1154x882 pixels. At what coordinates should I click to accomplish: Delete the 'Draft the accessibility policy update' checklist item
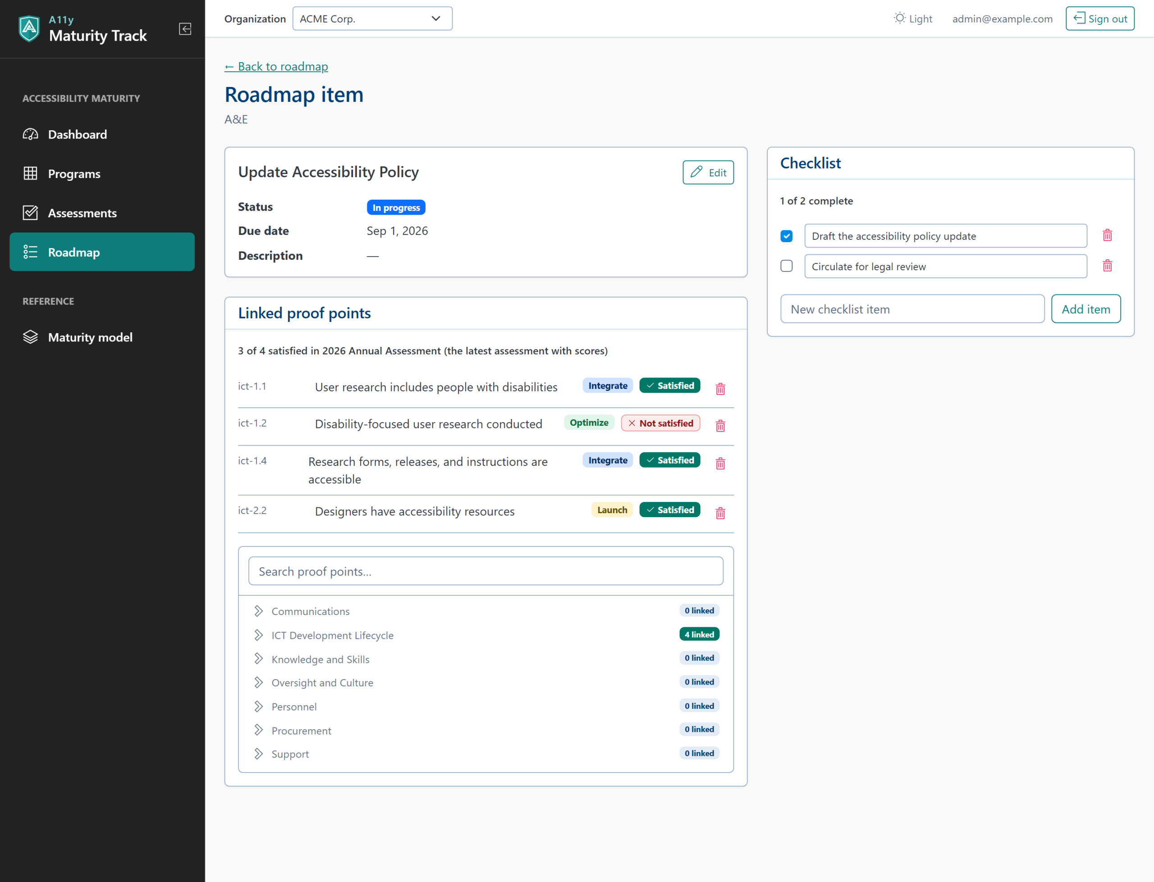1107,234
